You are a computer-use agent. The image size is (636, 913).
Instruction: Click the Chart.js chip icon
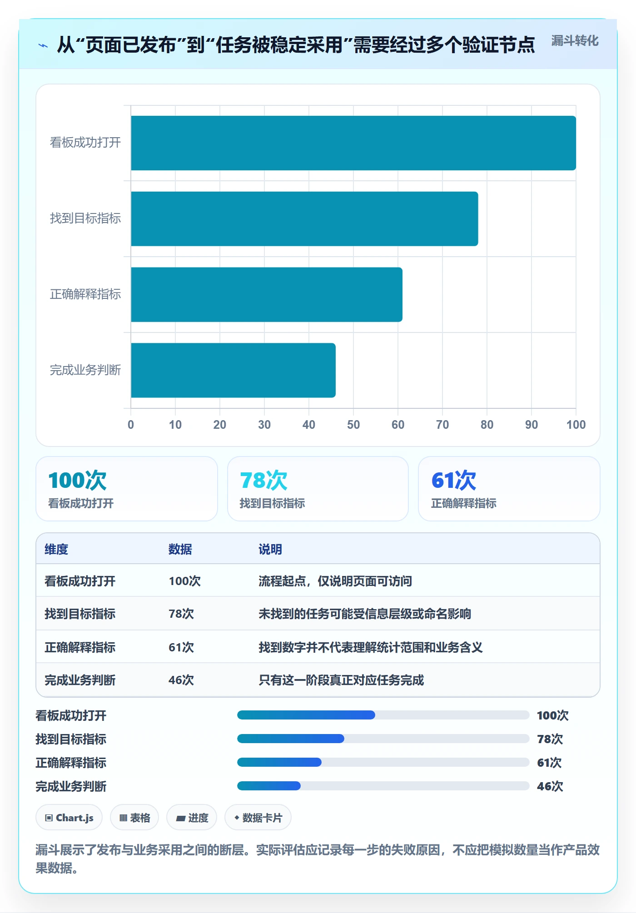pyautogui.click(x=49, y=818)
